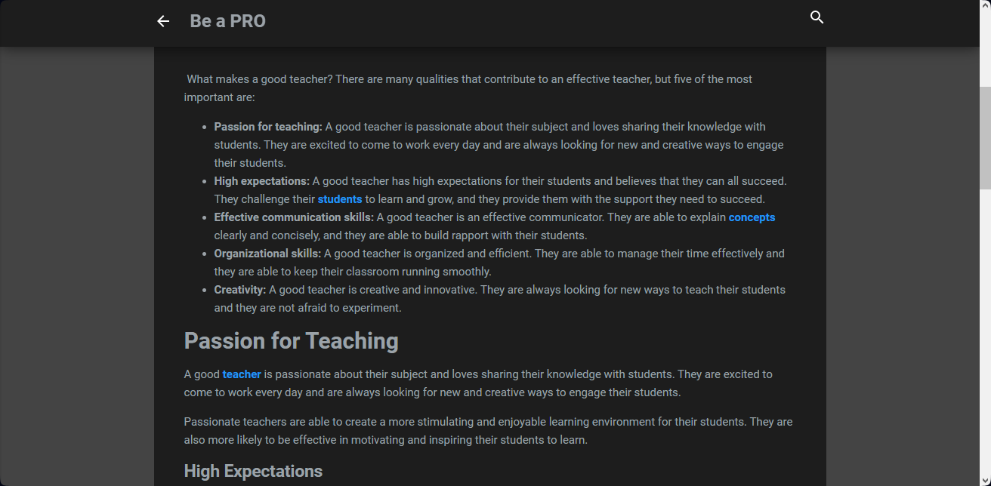Open the 'students' hyperlink

pos(340,199)
